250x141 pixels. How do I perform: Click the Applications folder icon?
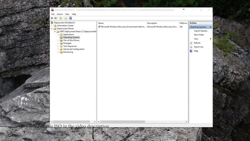click(61, 34)
